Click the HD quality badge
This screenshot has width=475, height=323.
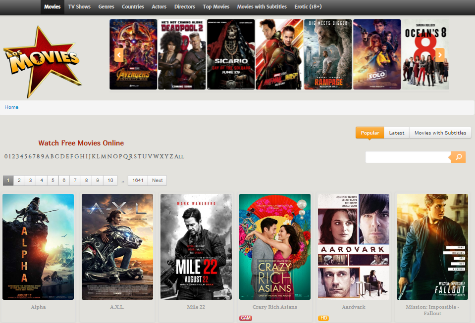pyautogui.click(x=323, y=318)
